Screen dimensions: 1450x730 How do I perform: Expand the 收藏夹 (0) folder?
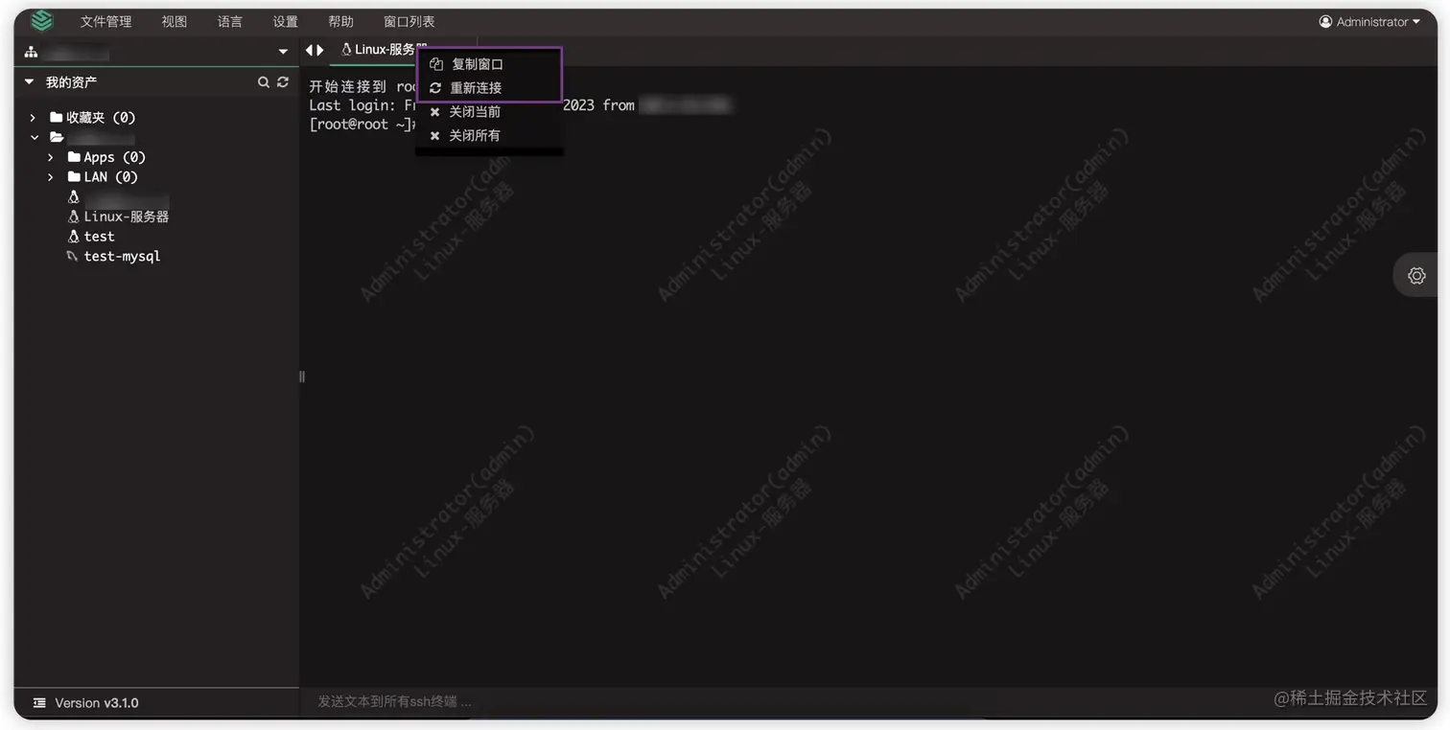[x=33, y=118]
